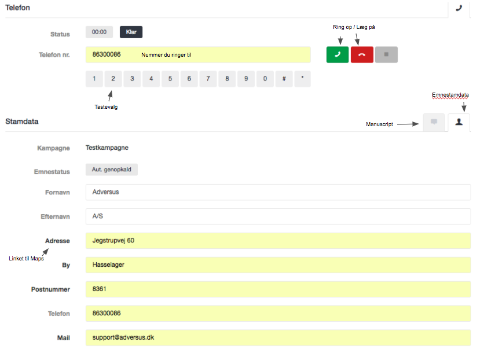This screenshot has width=484, height=353.
Task: Click the Telefon nr. field with 86300086
Action: (198, 54)
